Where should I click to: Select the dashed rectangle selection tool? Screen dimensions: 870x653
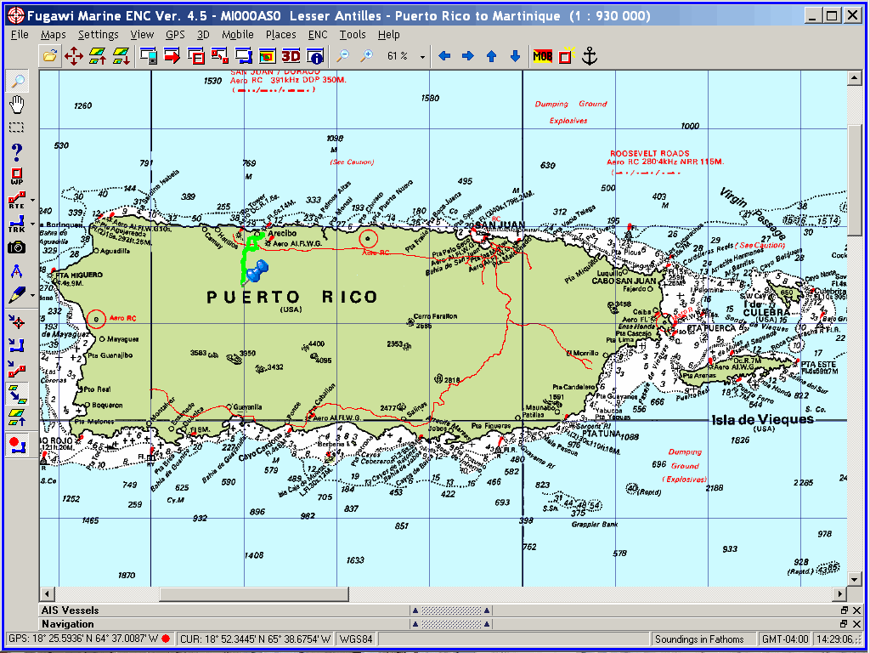click(x=17, y=128)
